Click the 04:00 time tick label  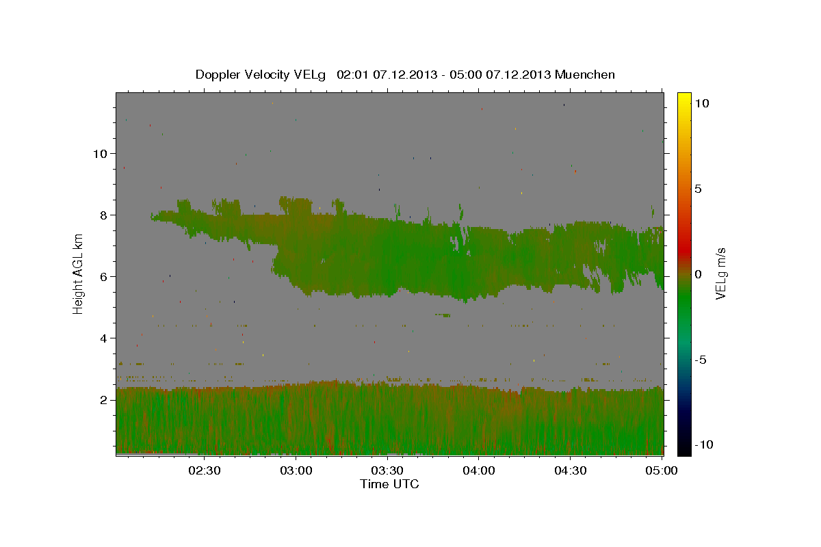[479, 470]
